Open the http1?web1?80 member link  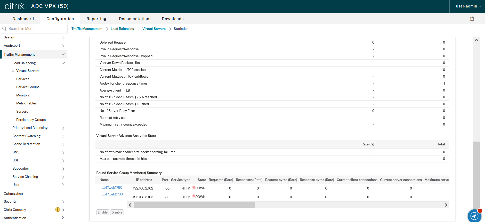pyautogui.click(x=111, y=188)
